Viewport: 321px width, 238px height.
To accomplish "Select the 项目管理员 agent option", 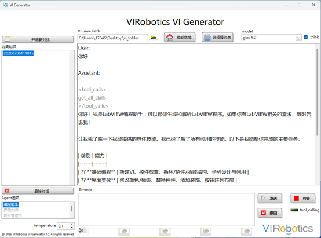I will (13, 215).
